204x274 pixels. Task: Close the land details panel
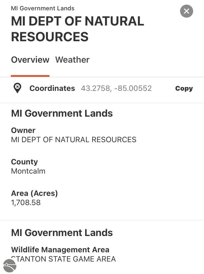[186, 11]
